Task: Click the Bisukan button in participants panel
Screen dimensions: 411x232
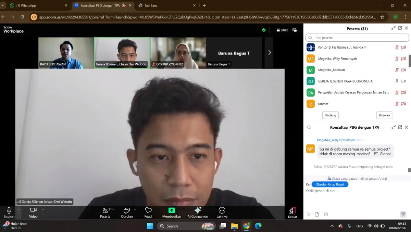Action: (x=384, y=115)
